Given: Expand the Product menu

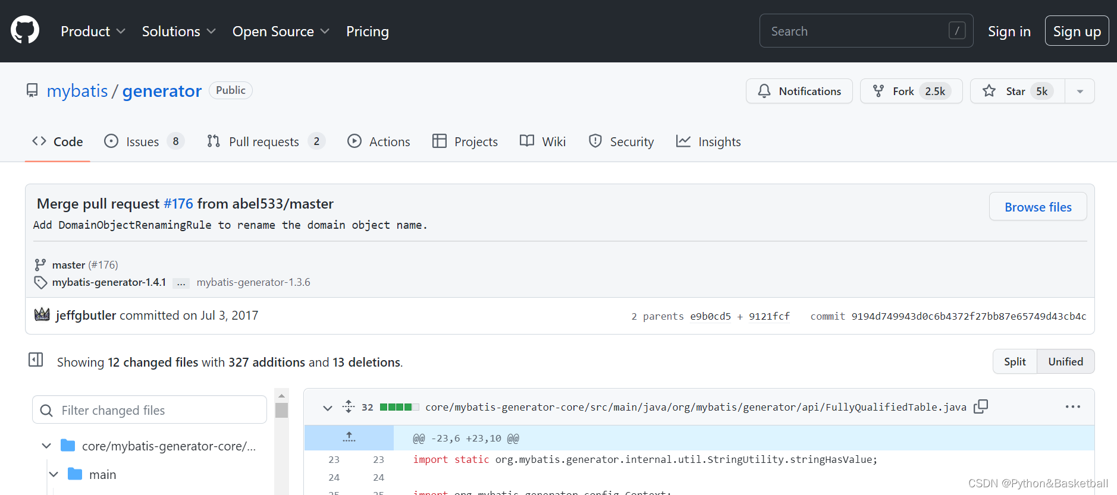Looking at the screenshot, I should [93, 31].
